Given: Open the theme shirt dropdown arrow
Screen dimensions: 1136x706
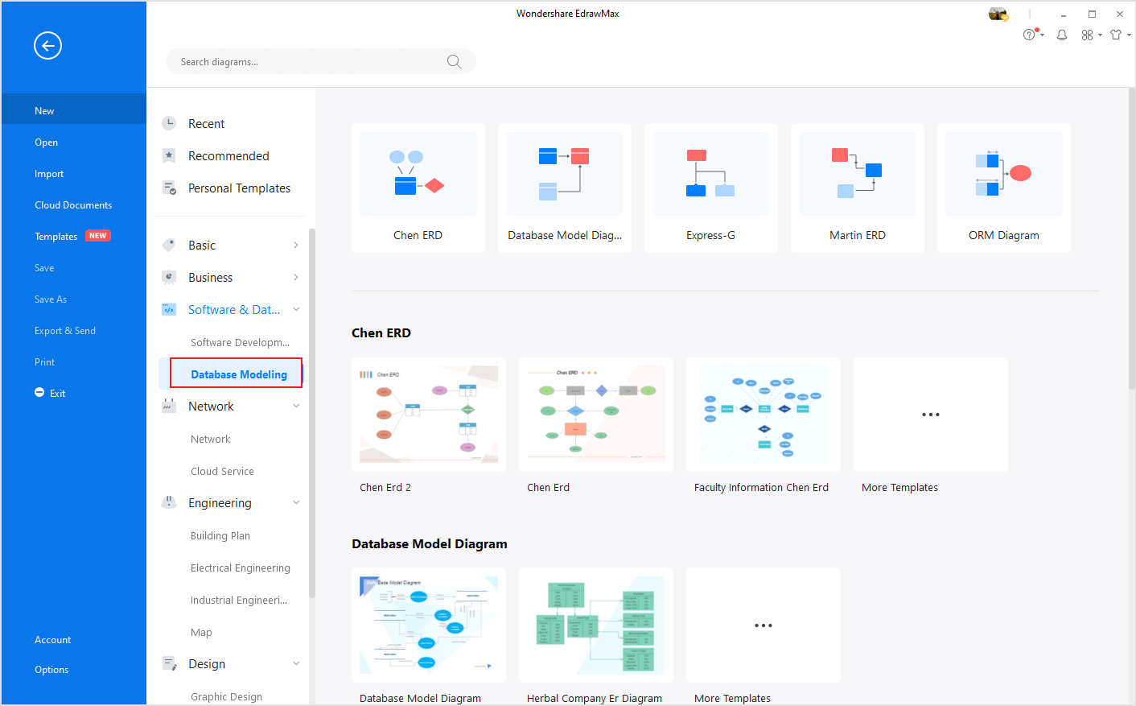Looking at the screenshot, I should coord(1129,35).
